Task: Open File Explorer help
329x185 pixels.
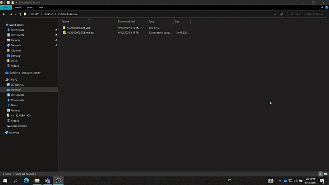Action: [327, 7]
